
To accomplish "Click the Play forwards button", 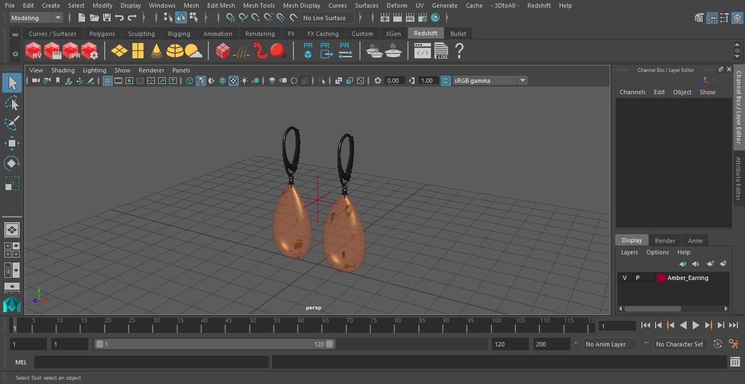I will (x=695, y=325).
